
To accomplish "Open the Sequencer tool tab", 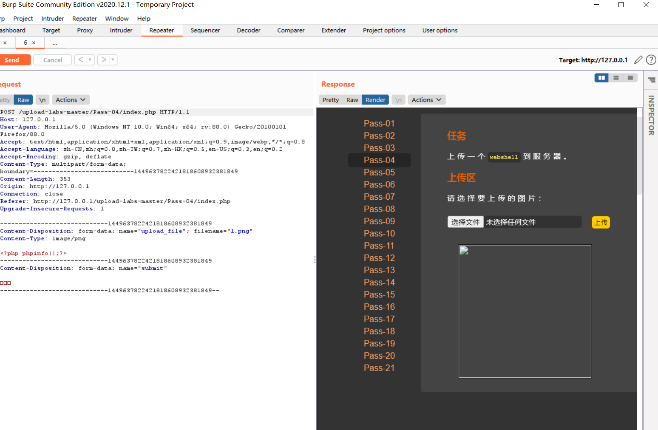I will click(205, 31).
